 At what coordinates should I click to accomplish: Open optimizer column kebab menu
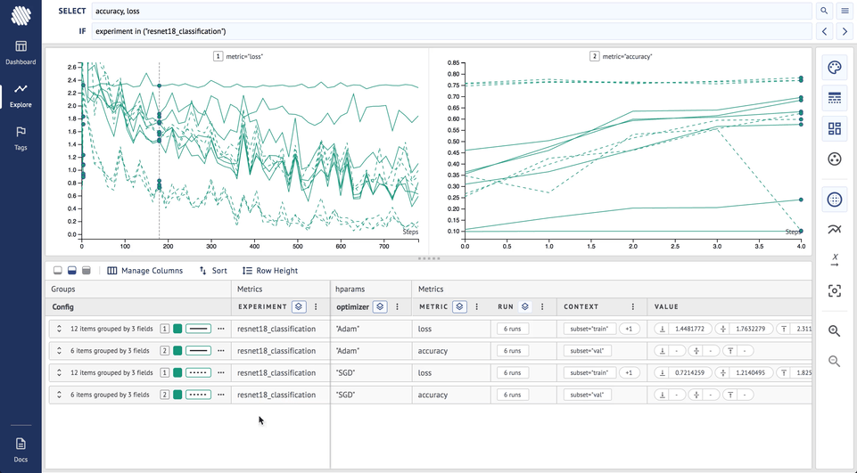tap(398, 307)
